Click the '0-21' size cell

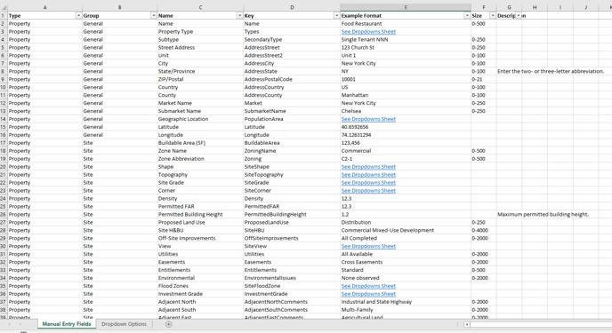coord(484,79)
